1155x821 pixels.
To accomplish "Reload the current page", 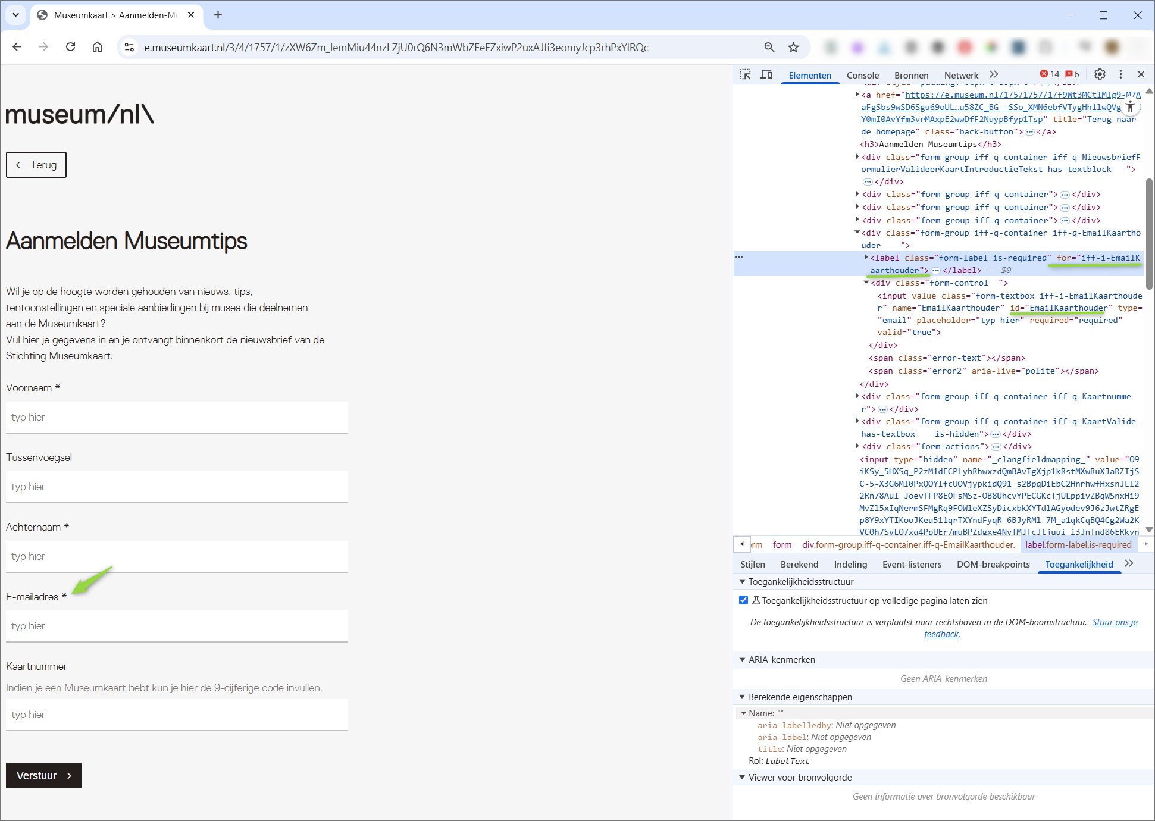I will tap(70, 47).
